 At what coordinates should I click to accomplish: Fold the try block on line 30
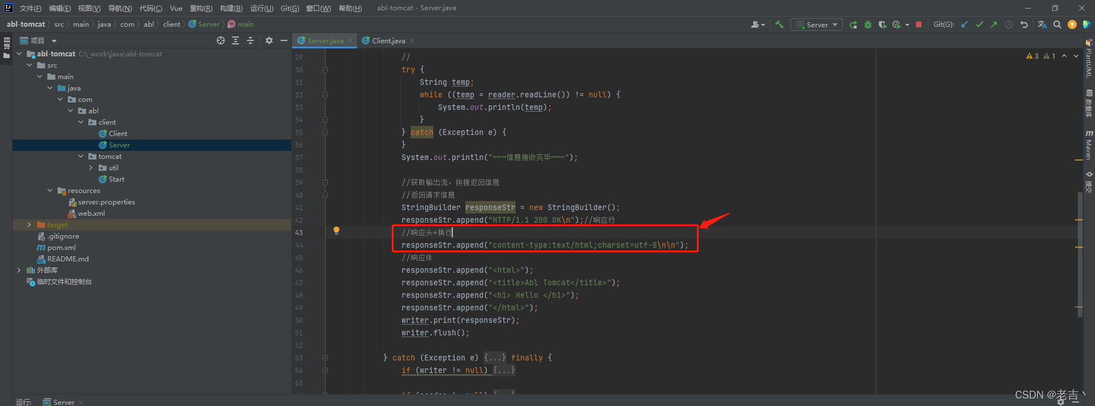[x=325, y=69]
